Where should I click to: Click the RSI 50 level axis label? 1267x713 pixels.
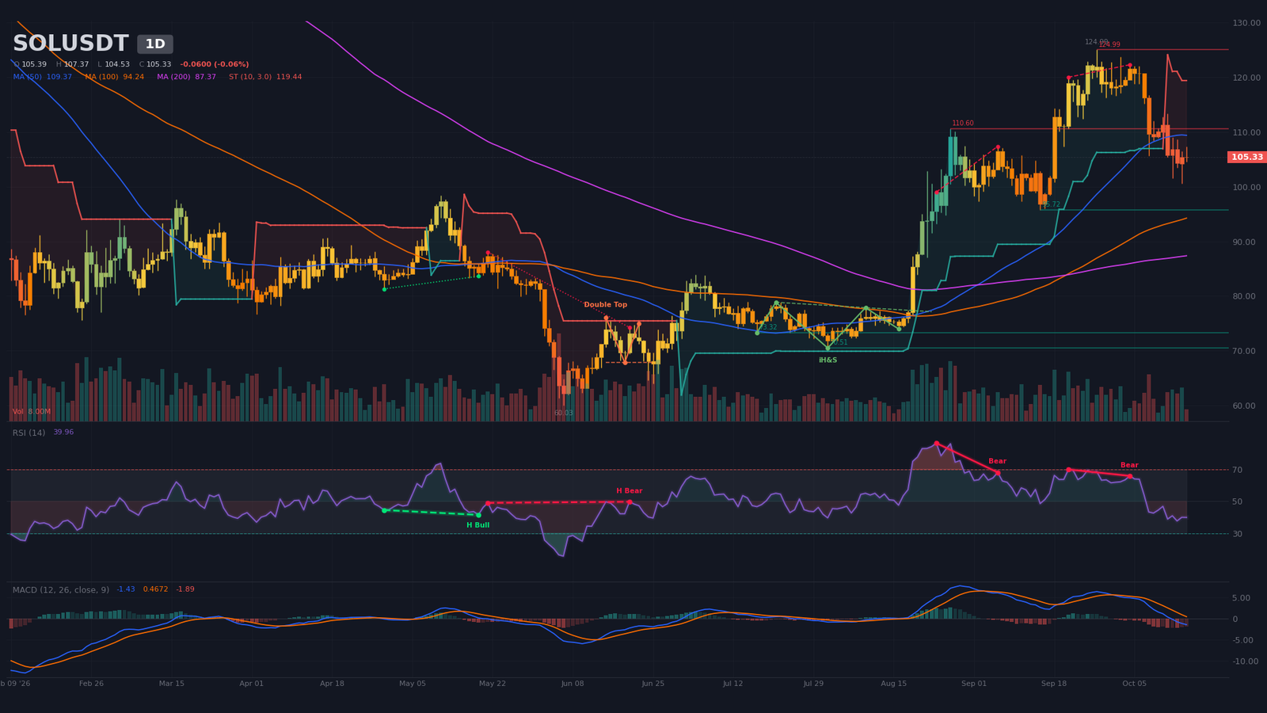point(1237,502)
